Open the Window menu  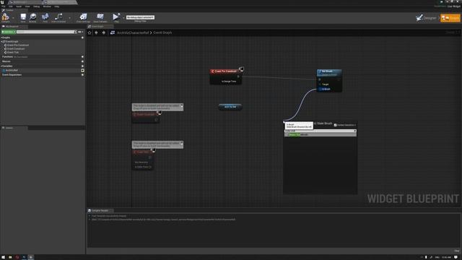coord(47,6)
